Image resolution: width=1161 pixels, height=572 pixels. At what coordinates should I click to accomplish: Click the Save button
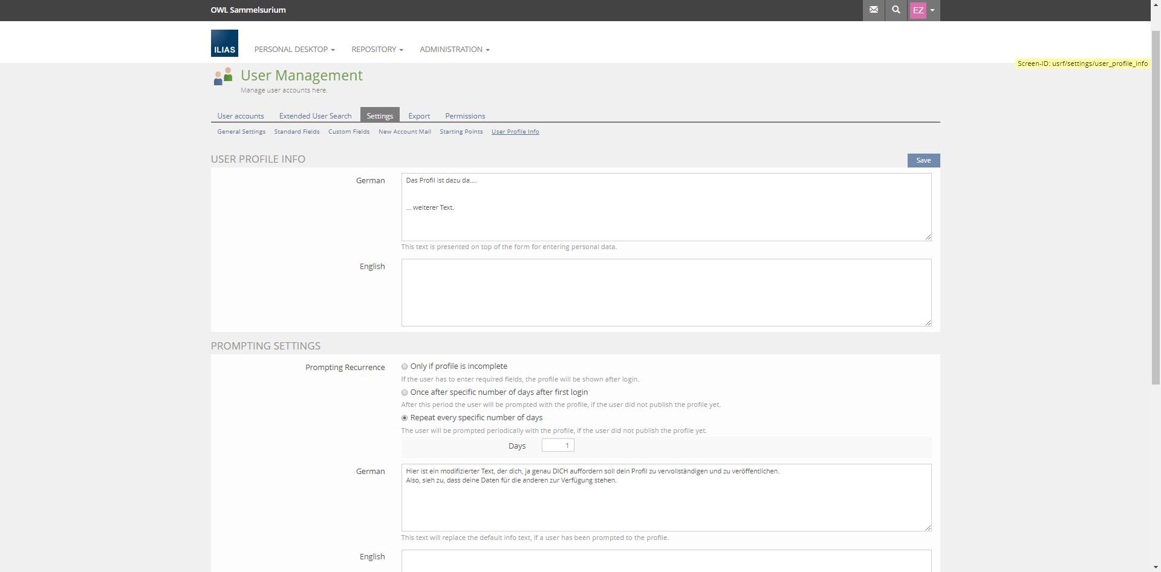click(923, 160)
